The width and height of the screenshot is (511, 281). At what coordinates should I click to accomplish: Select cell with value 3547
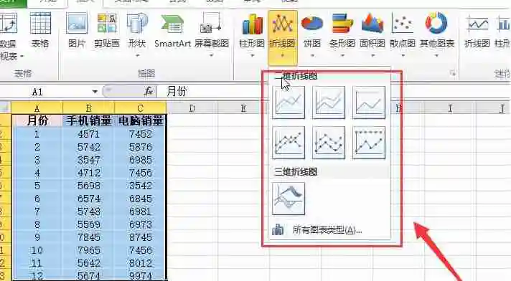[x=89, y=160]
